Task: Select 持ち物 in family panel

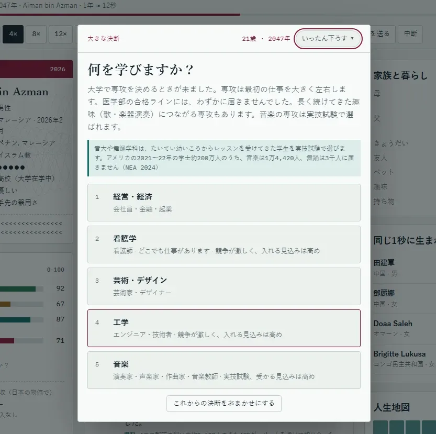Action: pos(384,201)
